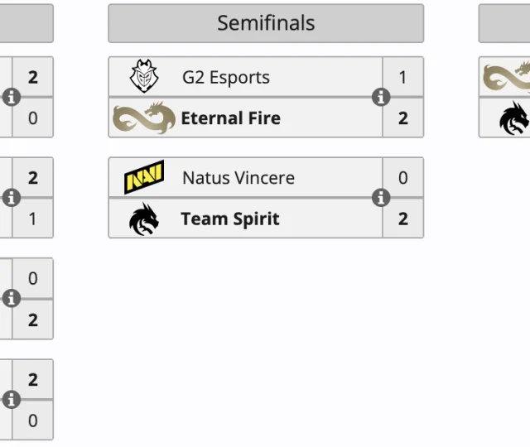Open the Eternal Fire team link
530x447 pixels.
[x=230, y=118]
